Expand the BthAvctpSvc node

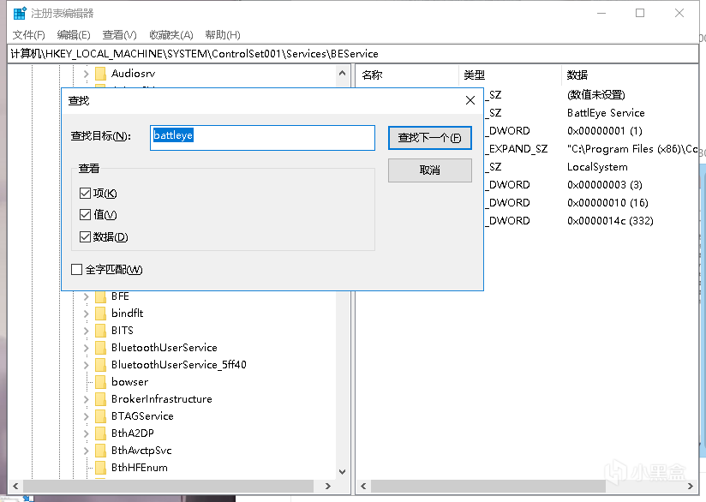pos(85,451)
